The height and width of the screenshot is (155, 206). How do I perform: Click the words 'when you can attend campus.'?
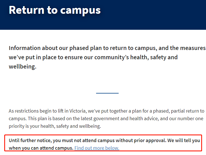coord(41,148)
